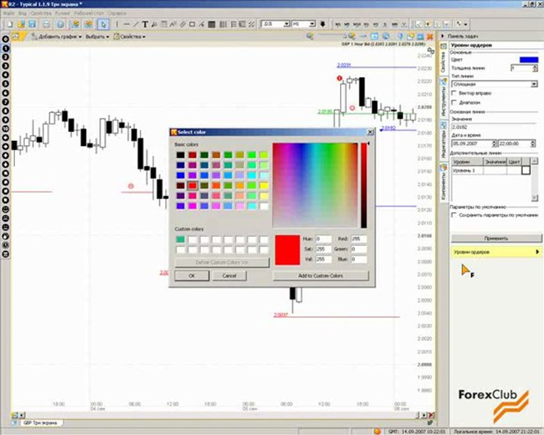Select the text 'T' drawing tool
Image resolution: width=544 pixels, height=435 pixels.
(145, 24)
